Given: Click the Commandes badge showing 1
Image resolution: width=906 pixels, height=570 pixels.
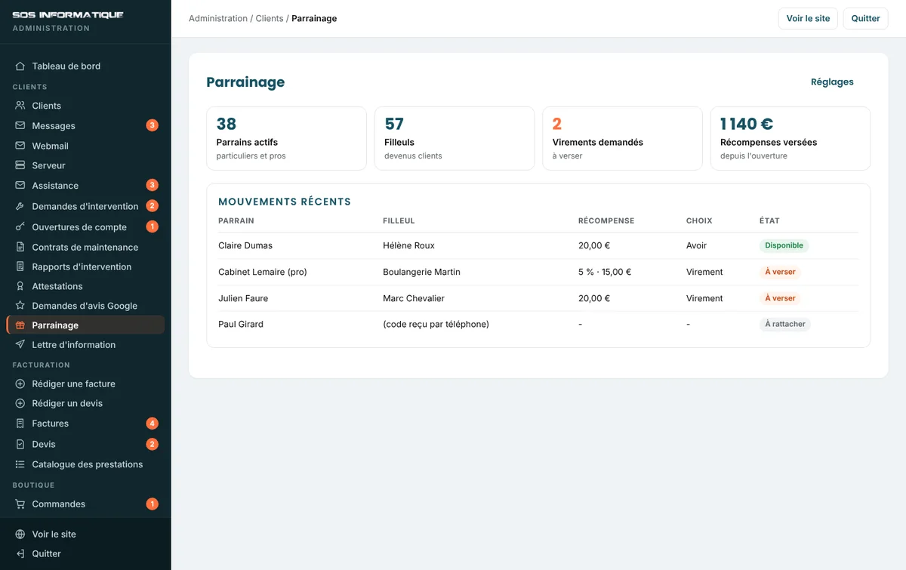Looking at the screenshot, I should click(x=152, y=504).
